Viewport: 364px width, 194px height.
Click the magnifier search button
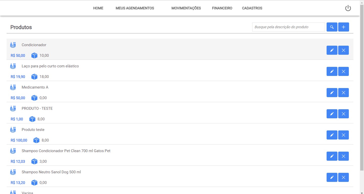point(332,27)
